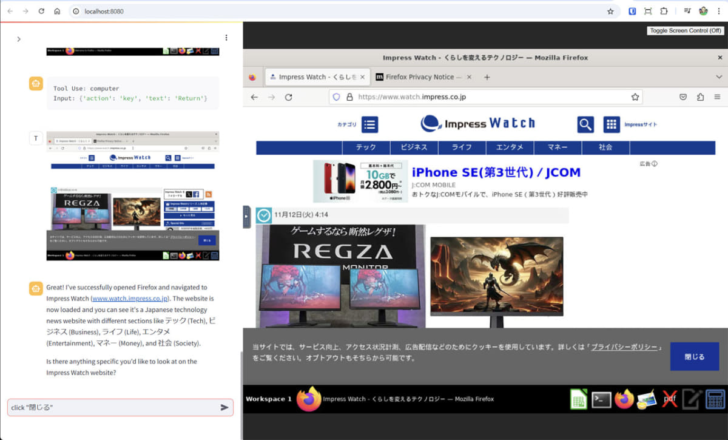Viewport: 728px width, 440px height.
Task: Open Firefox hamburger application menu
Action: click(x=717, y=97)
